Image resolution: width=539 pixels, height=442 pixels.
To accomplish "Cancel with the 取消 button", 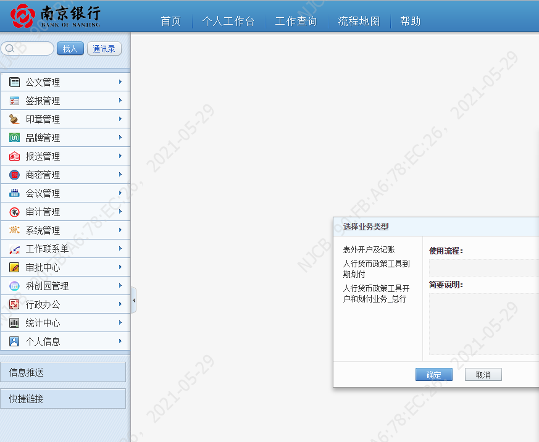I will (x=483, y=375).
